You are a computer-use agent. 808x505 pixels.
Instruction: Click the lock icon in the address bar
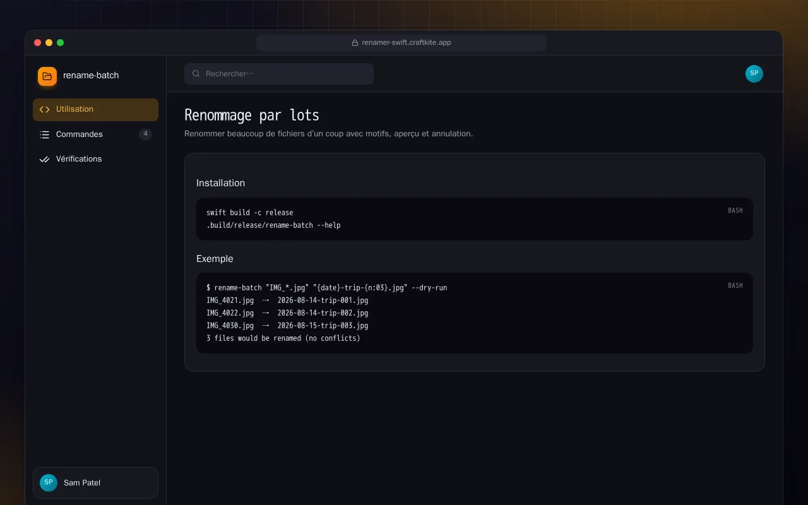click(x=355, y=43)
